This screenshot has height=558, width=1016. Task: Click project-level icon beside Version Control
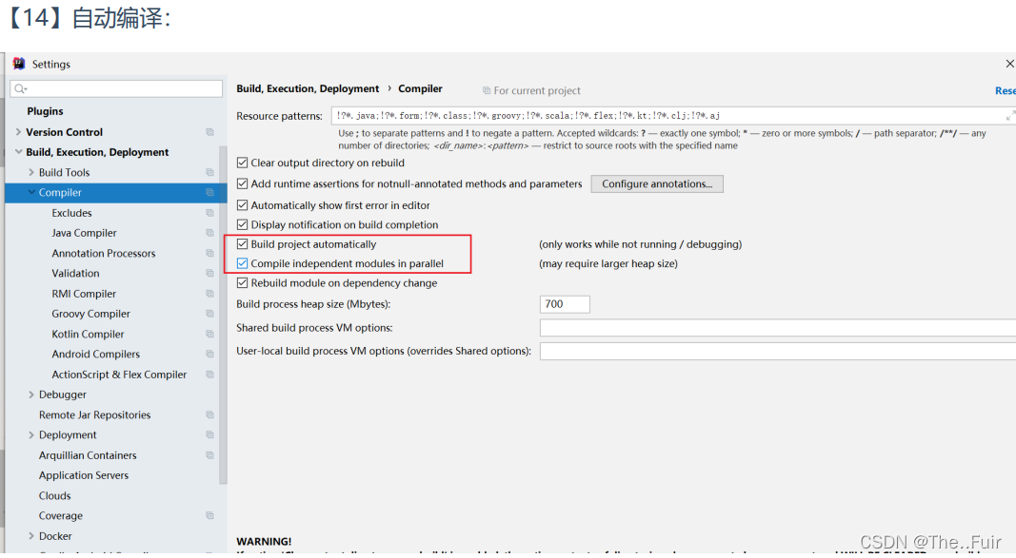(209, 132)
